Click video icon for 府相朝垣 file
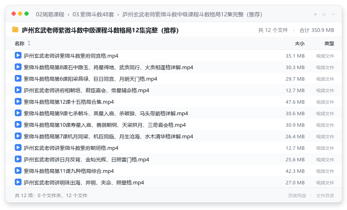 pyautogui.click(x=18, y=90)
